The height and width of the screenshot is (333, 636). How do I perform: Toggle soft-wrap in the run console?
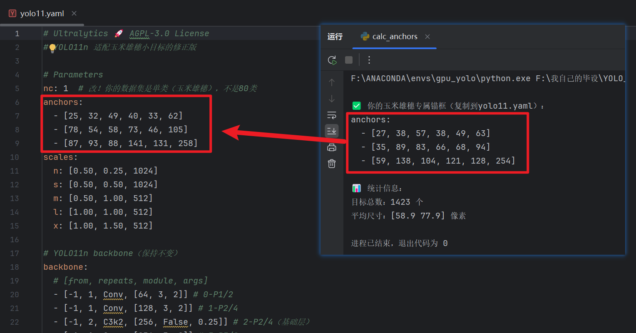coord(332,115)
